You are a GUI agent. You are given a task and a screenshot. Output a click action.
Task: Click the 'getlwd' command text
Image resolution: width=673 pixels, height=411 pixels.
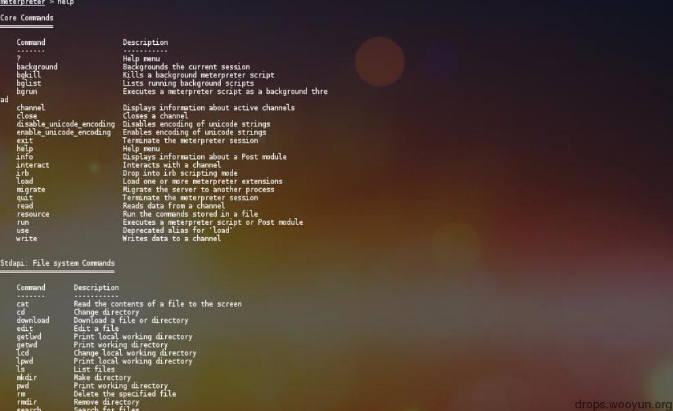[x=29, y=337]
